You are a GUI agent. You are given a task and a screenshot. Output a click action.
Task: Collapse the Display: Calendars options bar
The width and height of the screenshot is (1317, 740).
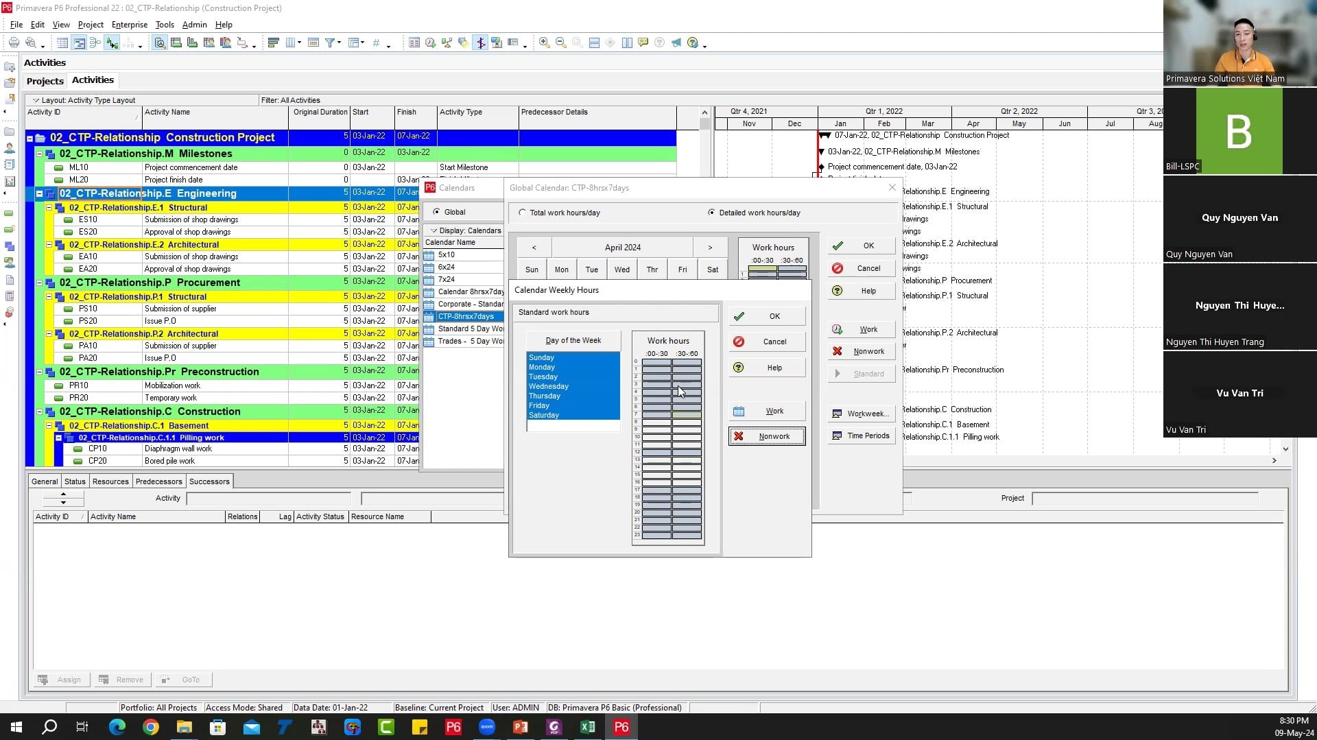click(x=435, y=230)
